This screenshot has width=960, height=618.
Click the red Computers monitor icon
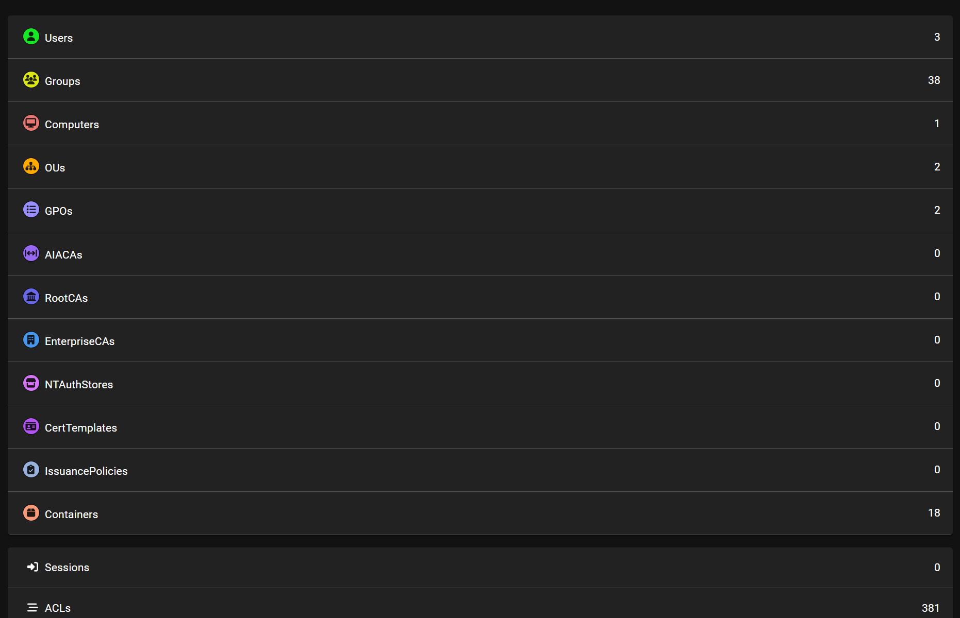[x=31, y=123]
